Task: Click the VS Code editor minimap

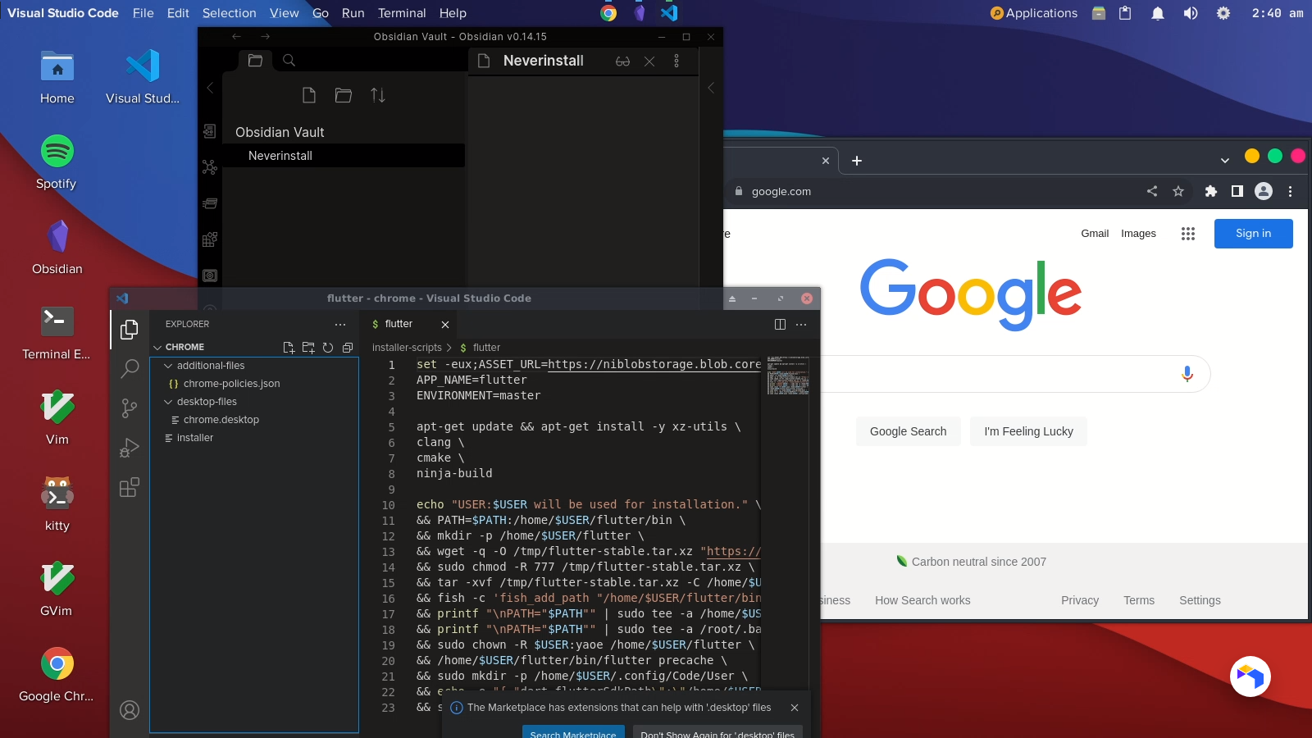Action: point(788,376)
